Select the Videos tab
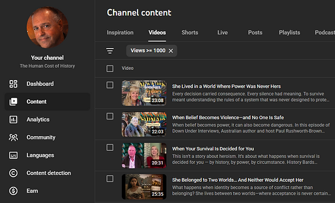Viewport: 335px width, 203px height. point(157,32)
